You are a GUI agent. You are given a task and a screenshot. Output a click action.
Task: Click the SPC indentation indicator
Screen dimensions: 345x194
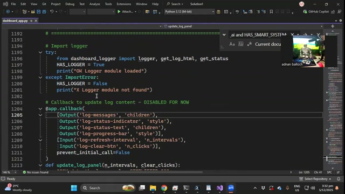point(329,172)
